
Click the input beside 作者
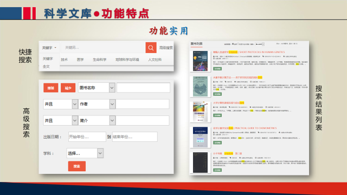point(143,104)
